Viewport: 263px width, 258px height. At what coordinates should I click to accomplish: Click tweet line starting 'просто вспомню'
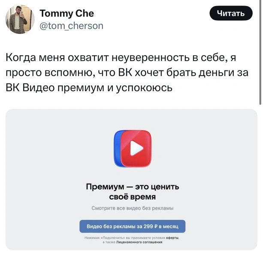[127, 73]
